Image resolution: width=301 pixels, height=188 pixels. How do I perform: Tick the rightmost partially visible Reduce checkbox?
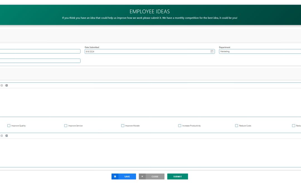point(293,126)
